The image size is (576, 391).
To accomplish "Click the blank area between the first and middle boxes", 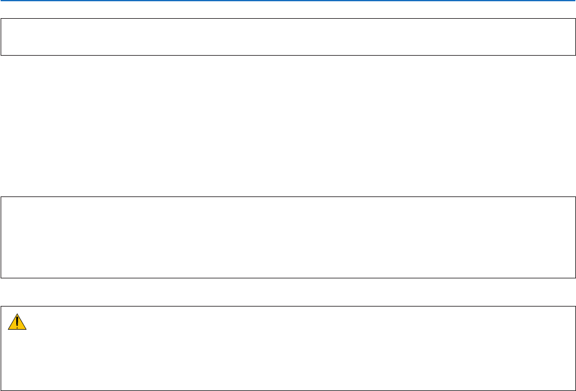I will (x=288, y=125).
